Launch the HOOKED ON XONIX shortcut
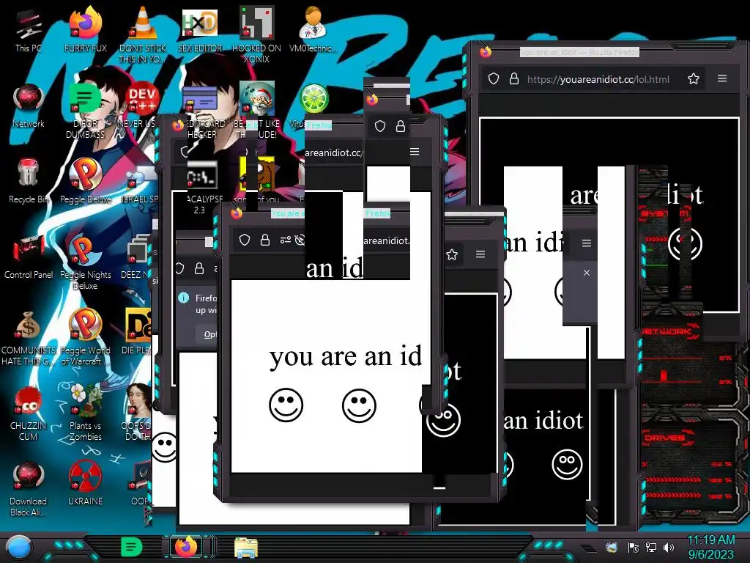750x563 pixels. click(x=256, y=36)
